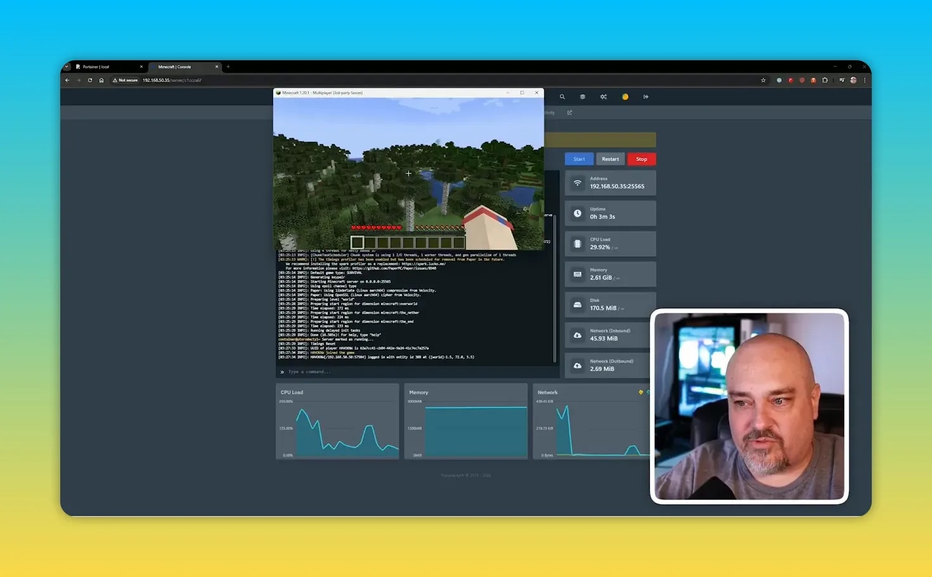Click the Start server button
This screenshot has width=932, height=577.
click(579, 159)
